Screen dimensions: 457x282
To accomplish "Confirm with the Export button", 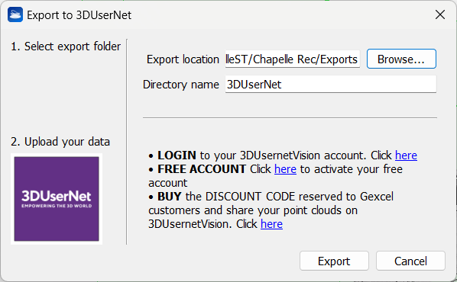I will click(334, 261).
